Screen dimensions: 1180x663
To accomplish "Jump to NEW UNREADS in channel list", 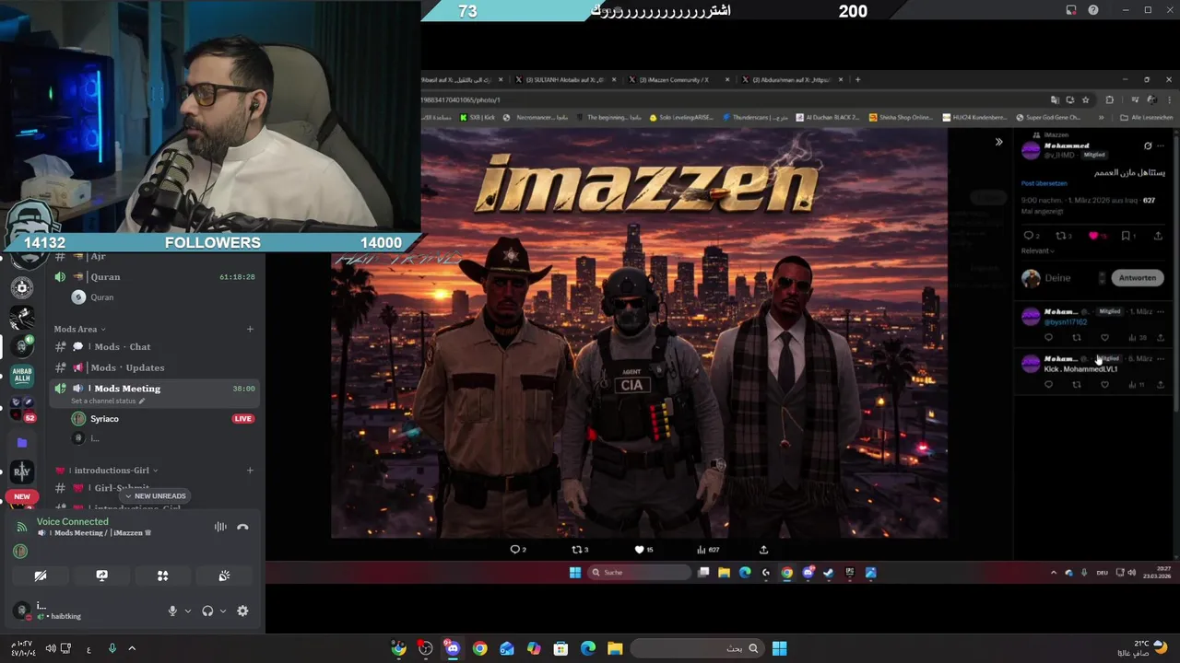I will tap(155, 495).
